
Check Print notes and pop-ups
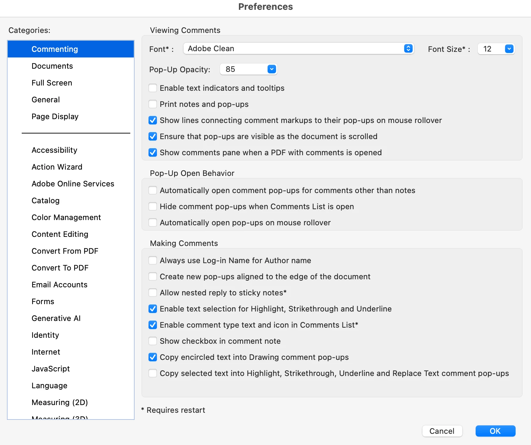click(153, 104)
